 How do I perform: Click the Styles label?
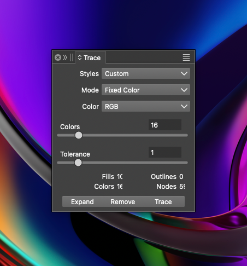89,74
